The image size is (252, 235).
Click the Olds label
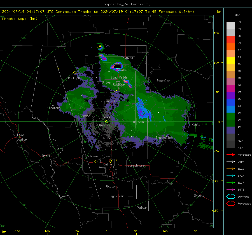tap(107, 117)
